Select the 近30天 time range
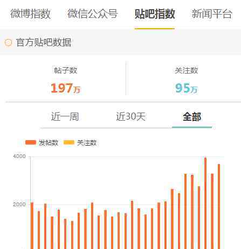The height and width of the screenshot is (249, 241). pyautogui.click(x=131, y=116)
